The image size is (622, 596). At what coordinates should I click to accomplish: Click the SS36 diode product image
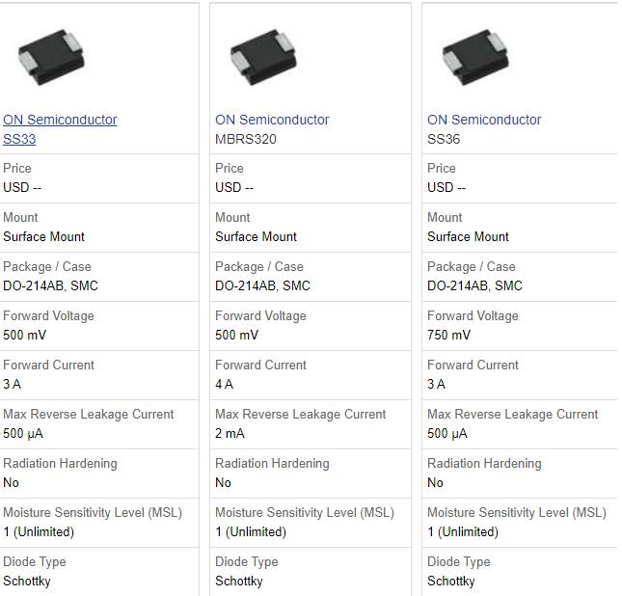click(475, 57)
